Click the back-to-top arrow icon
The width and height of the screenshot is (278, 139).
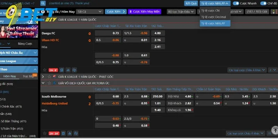(x=275, y=130)
